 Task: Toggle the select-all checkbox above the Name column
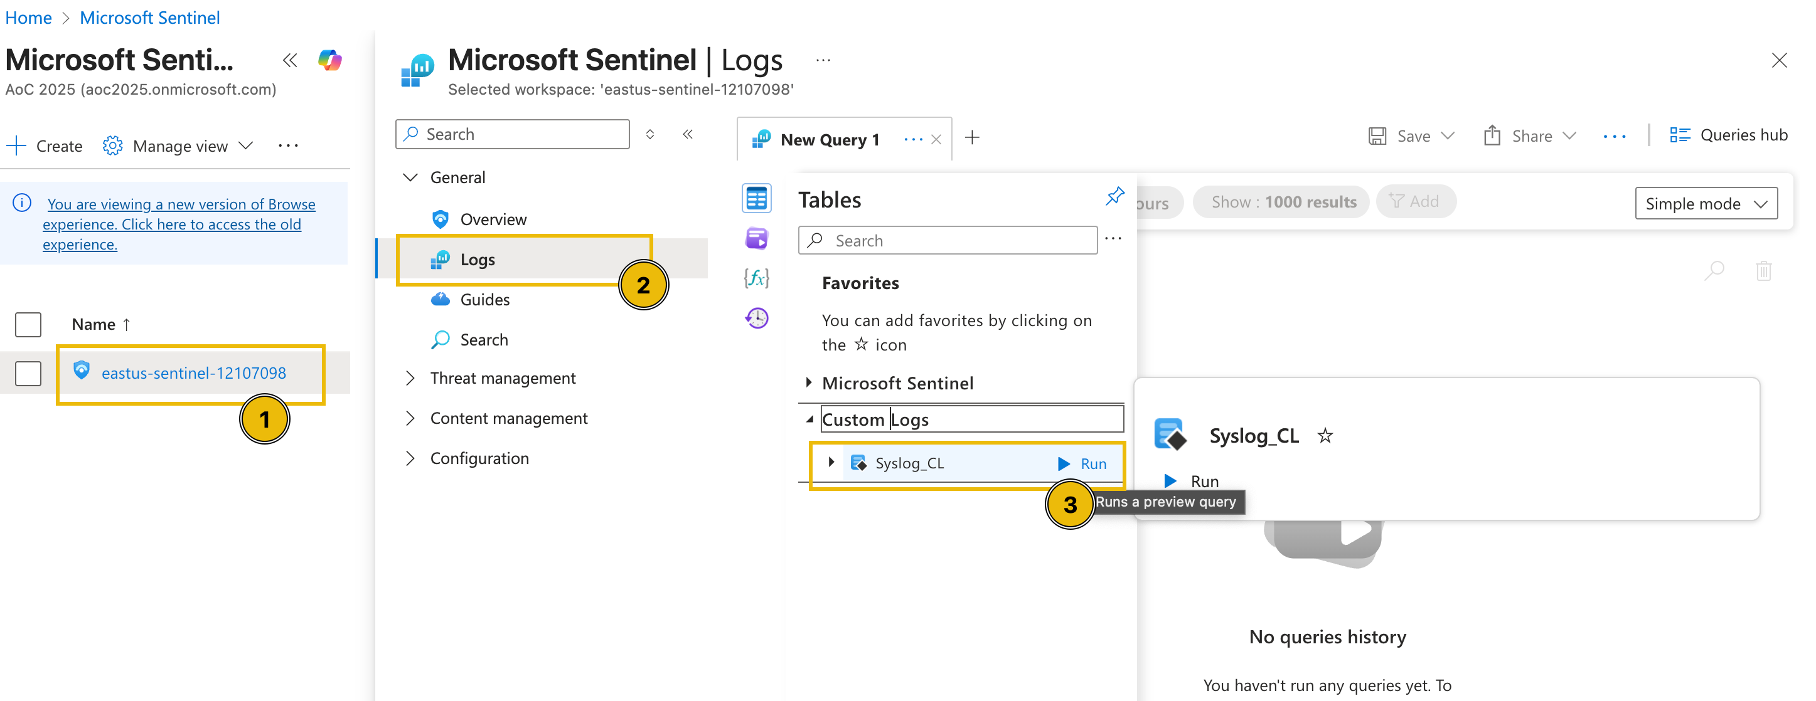click(28, 324)
